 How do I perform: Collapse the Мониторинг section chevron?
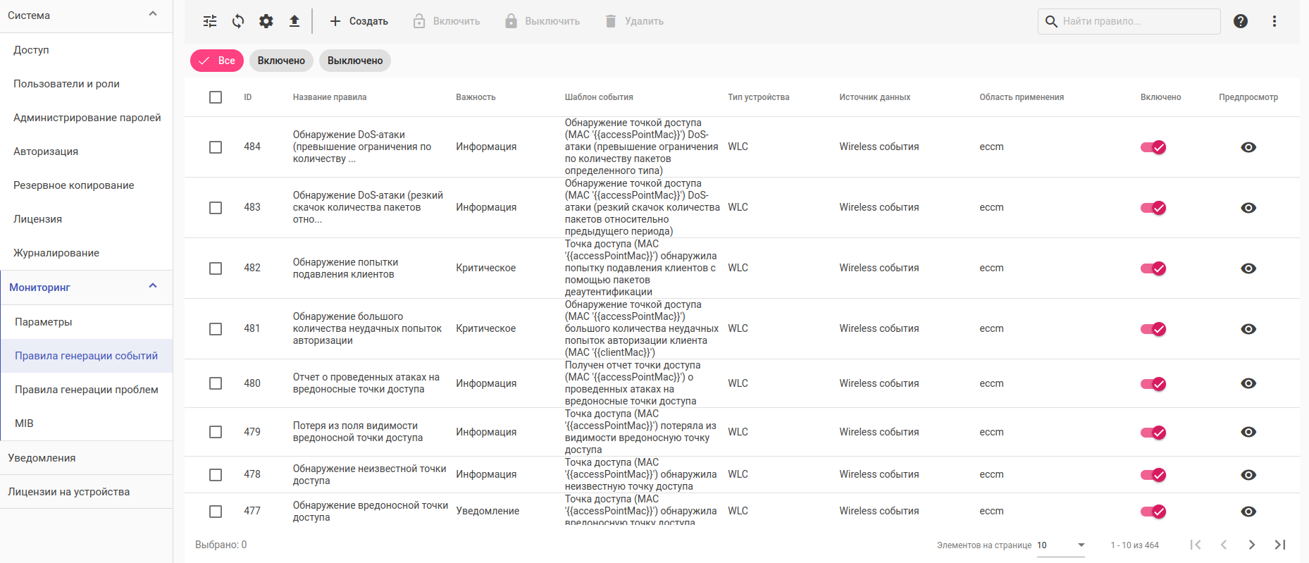pos(153,287)
